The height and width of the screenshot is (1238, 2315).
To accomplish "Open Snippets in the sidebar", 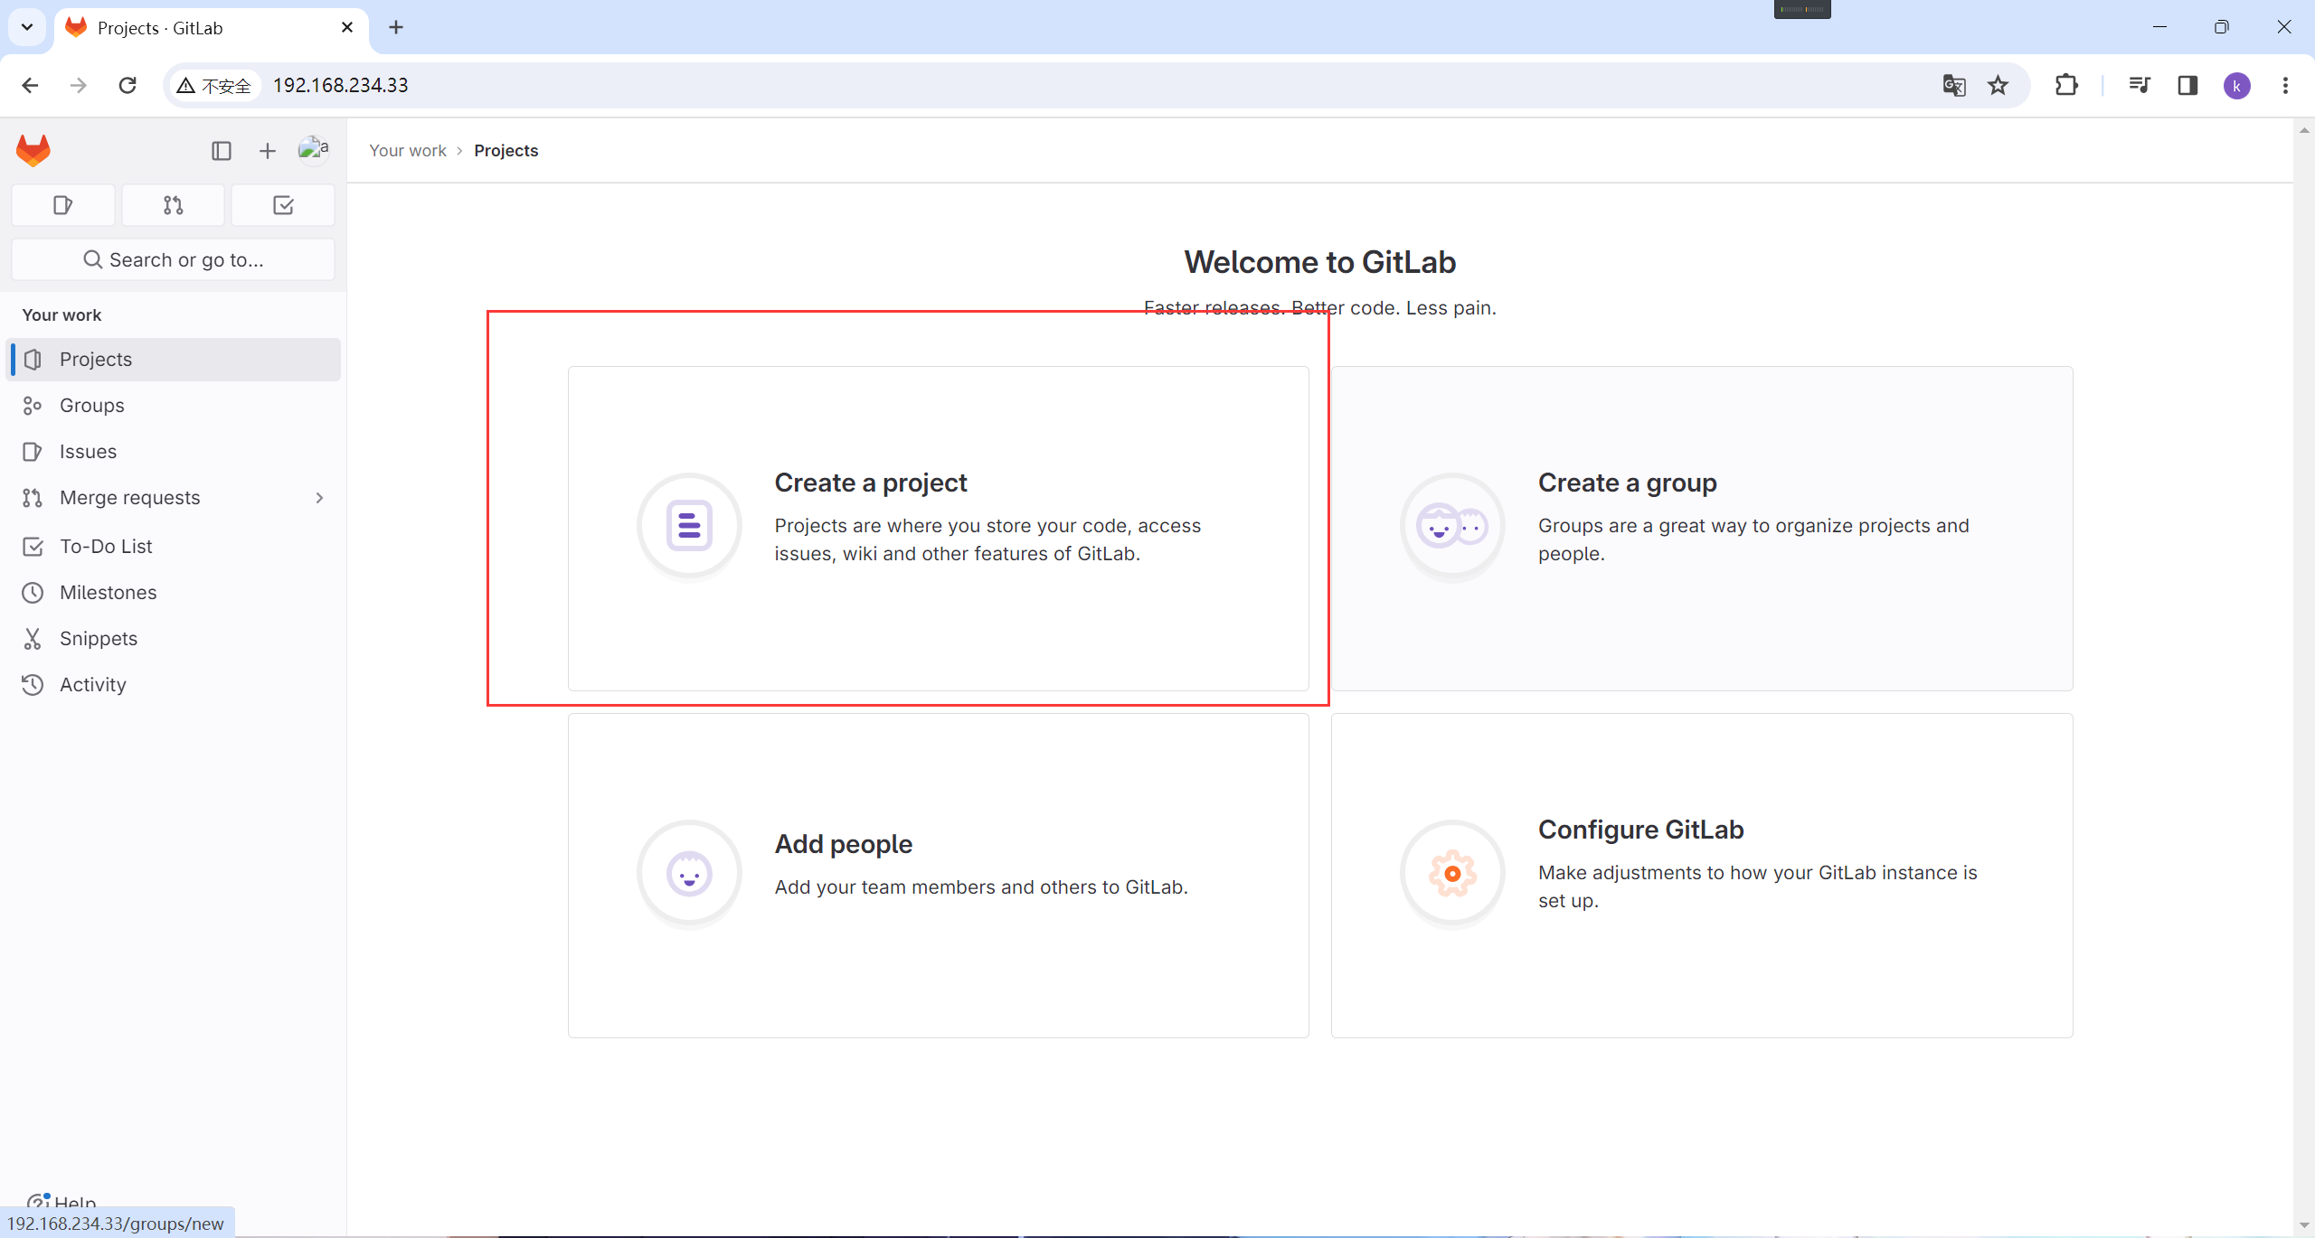I will [x=174, y=639].
